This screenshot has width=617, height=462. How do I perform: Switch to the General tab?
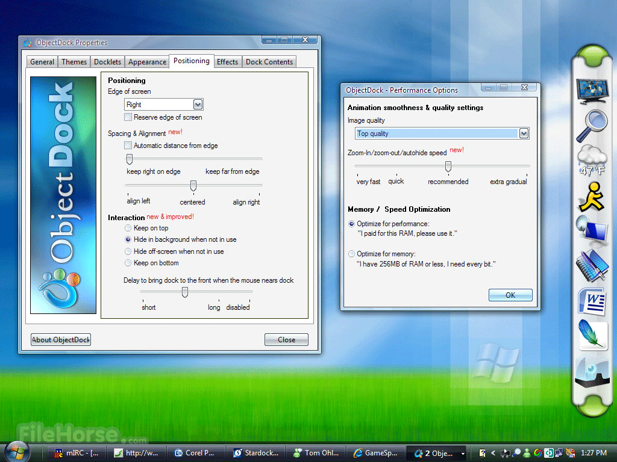(x=42, y=62)
